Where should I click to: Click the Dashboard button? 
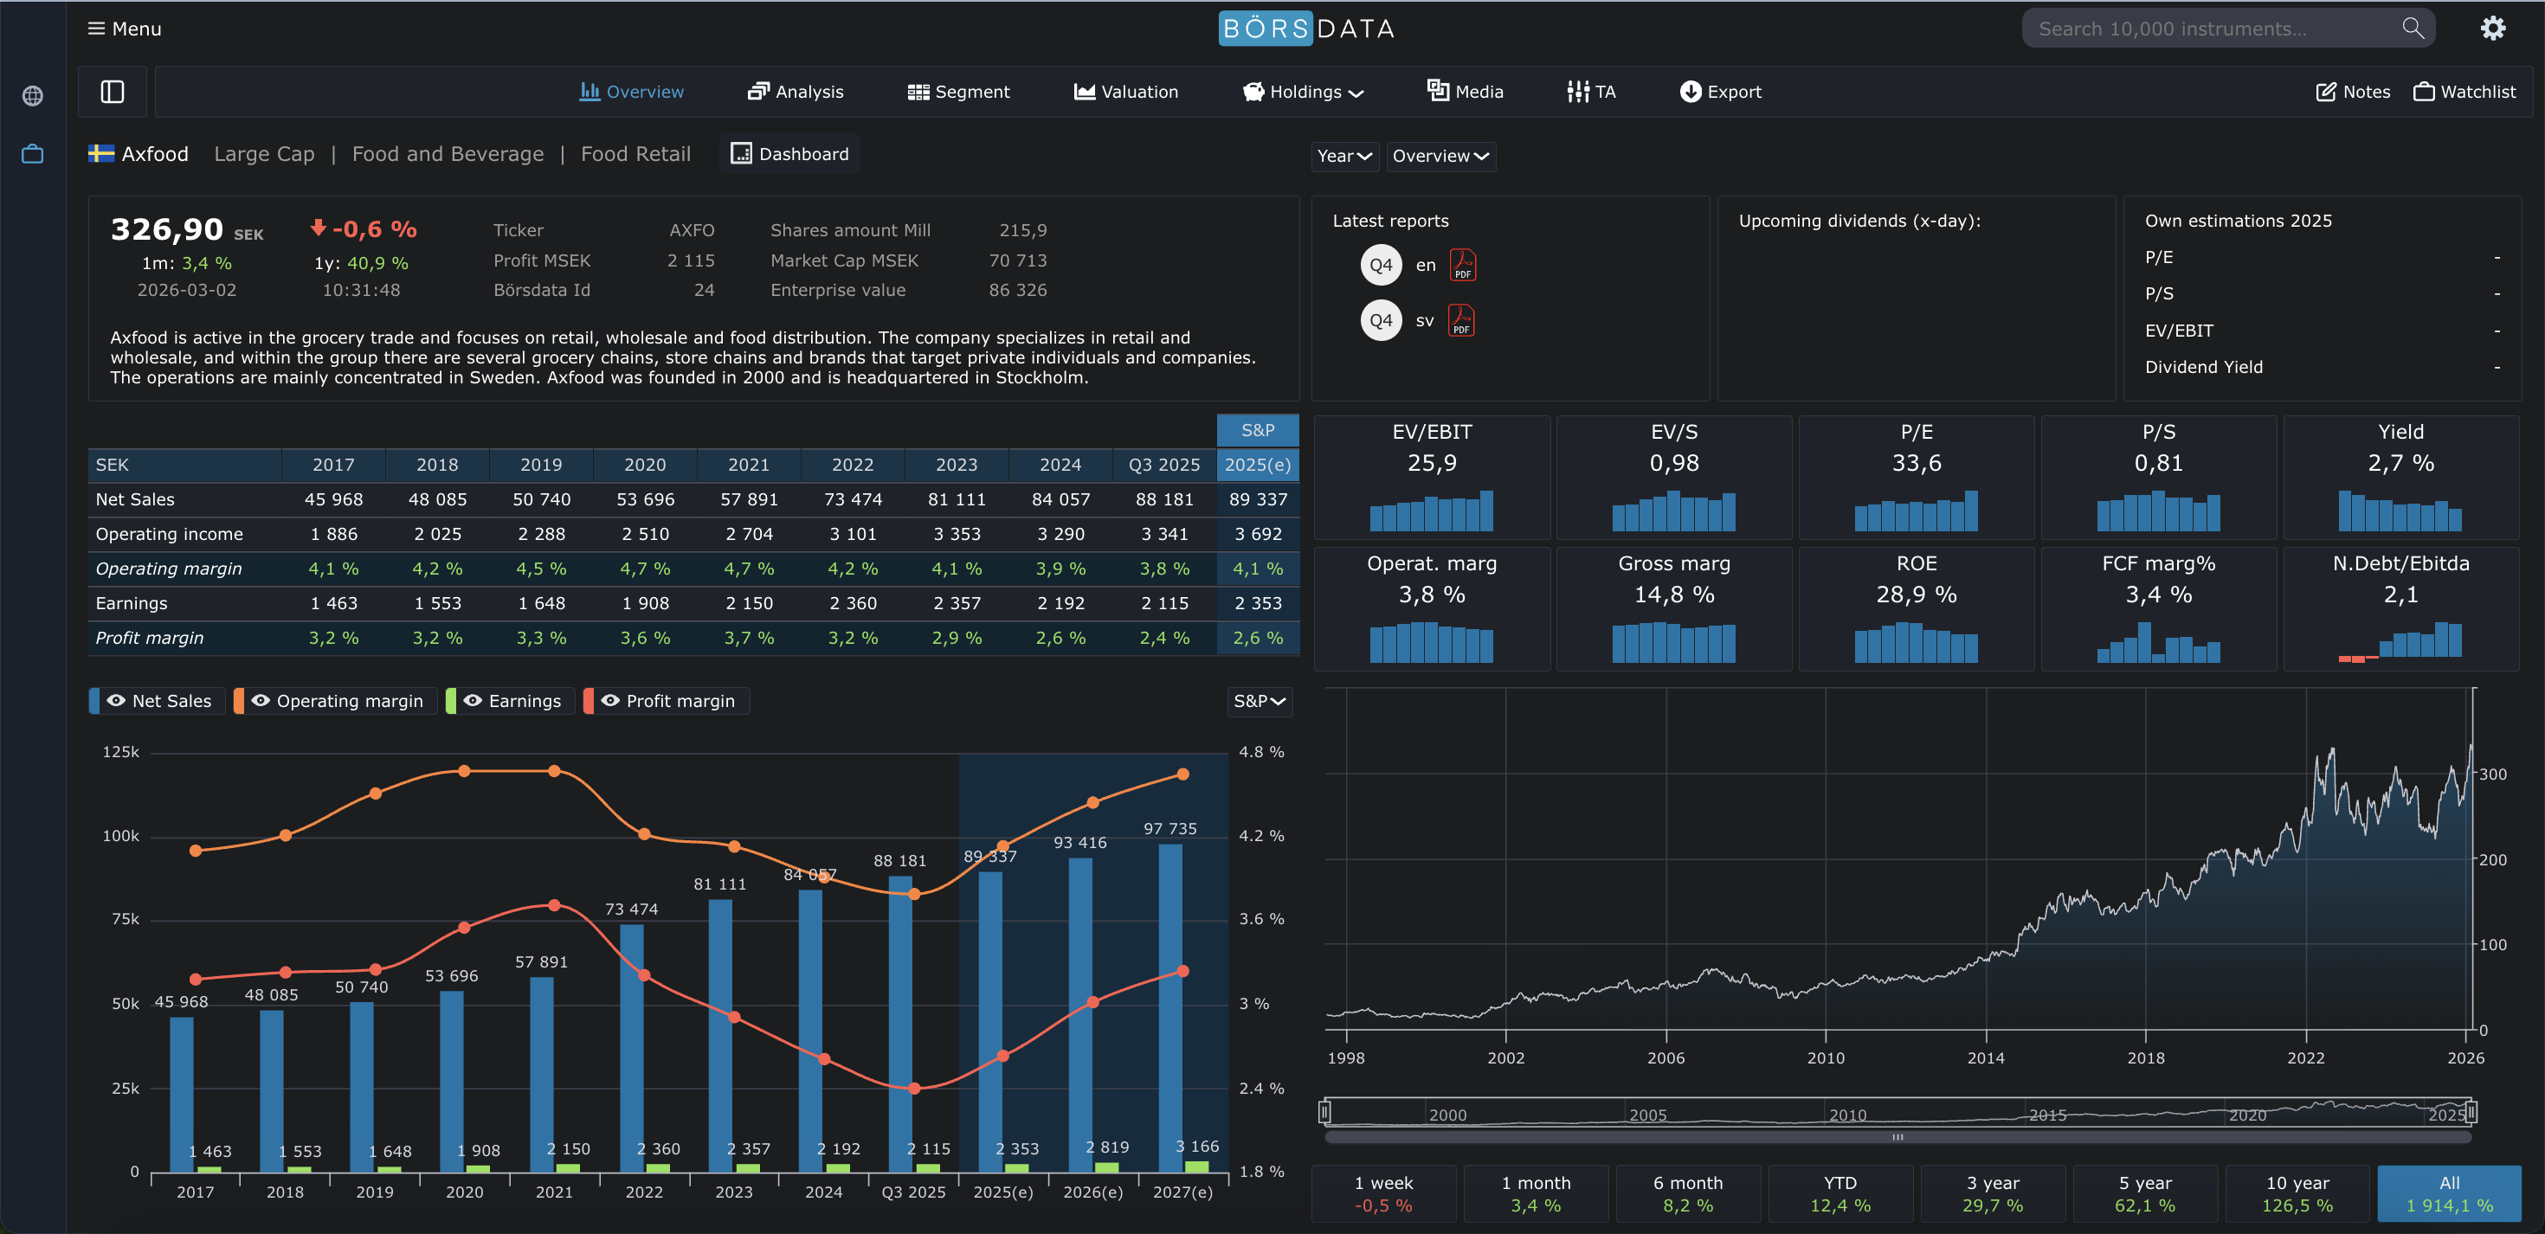789,154
